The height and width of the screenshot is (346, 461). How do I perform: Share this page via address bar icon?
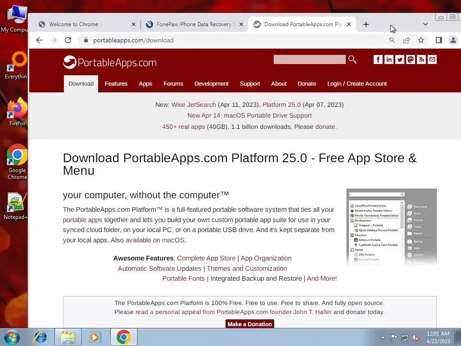(x=407, y=40)
